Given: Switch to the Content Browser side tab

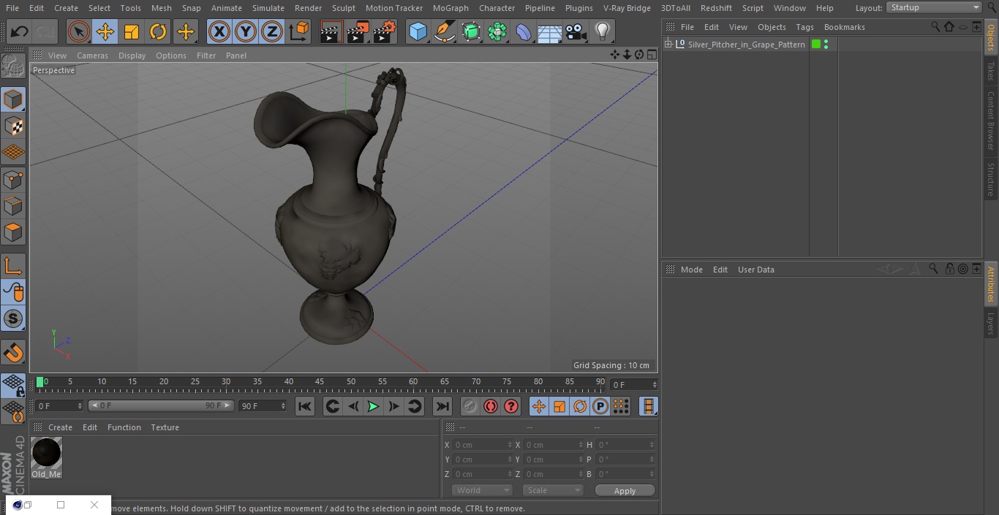Looking at the screenshot, I should [x=991, y=121].
